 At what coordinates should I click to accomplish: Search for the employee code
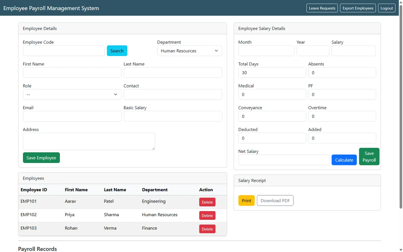(117, 51)
